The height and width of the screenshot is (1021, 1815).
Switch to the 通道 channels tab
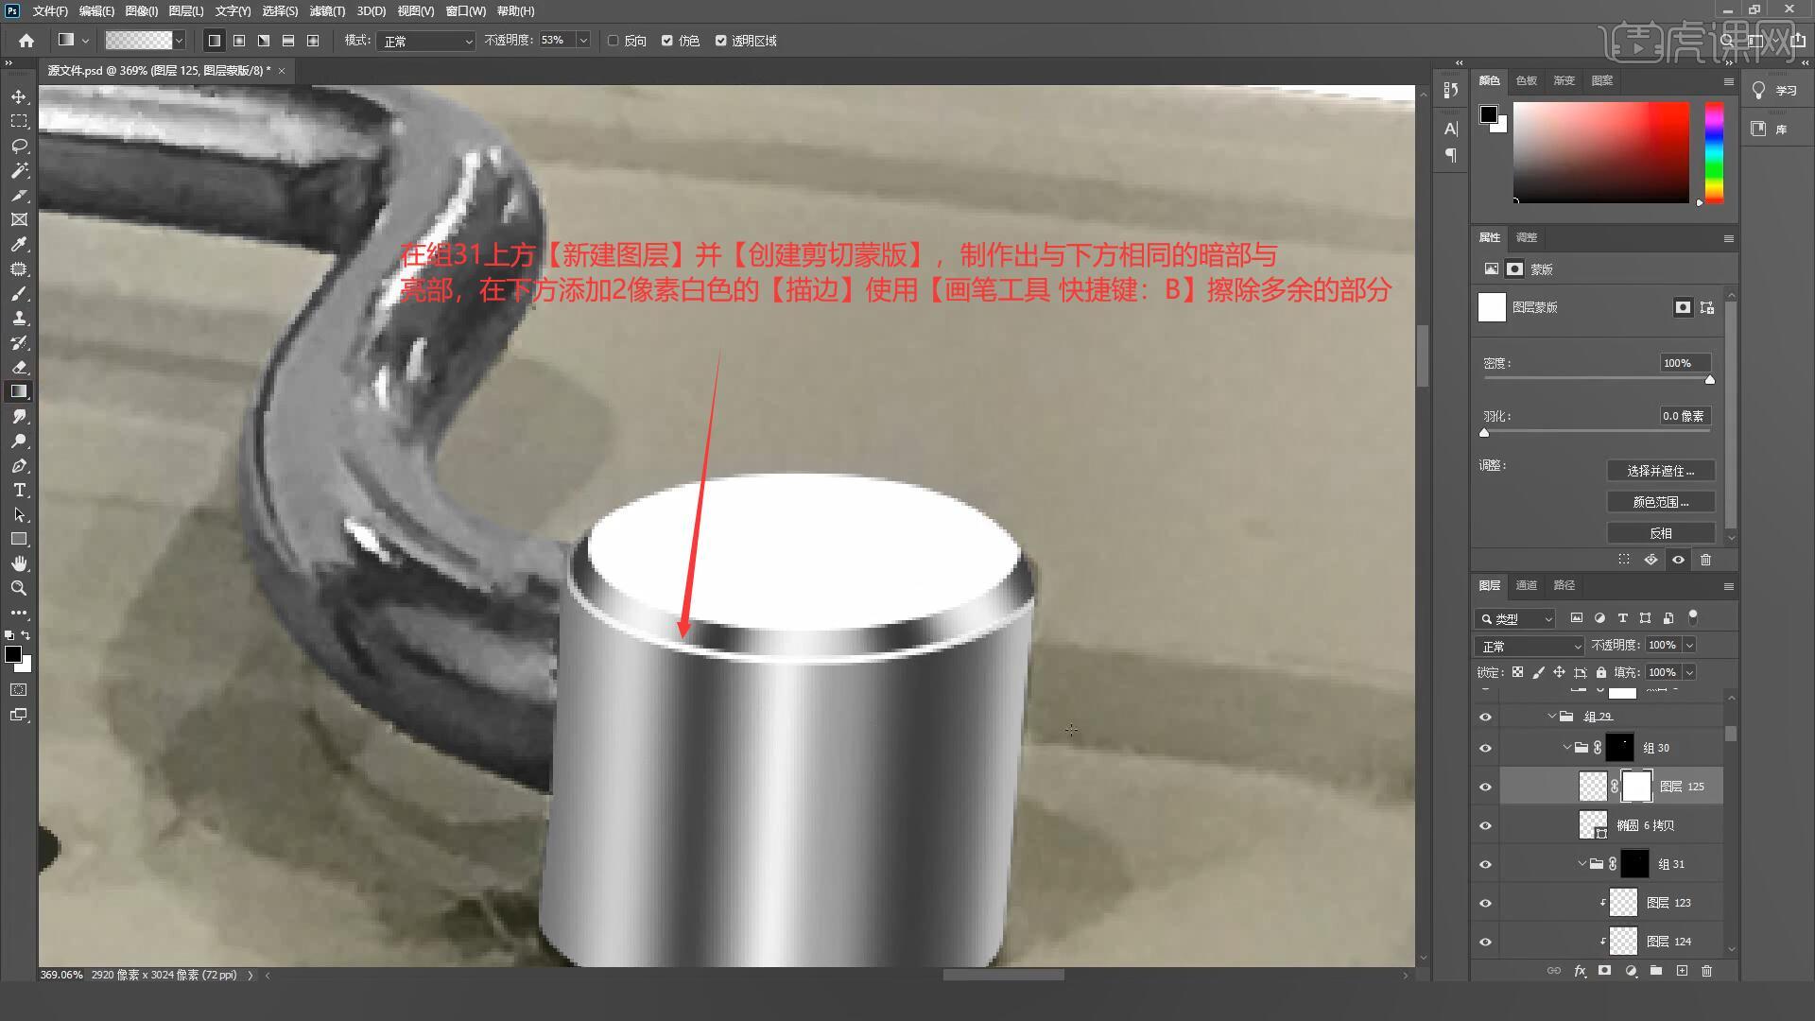pos(1526,585)
